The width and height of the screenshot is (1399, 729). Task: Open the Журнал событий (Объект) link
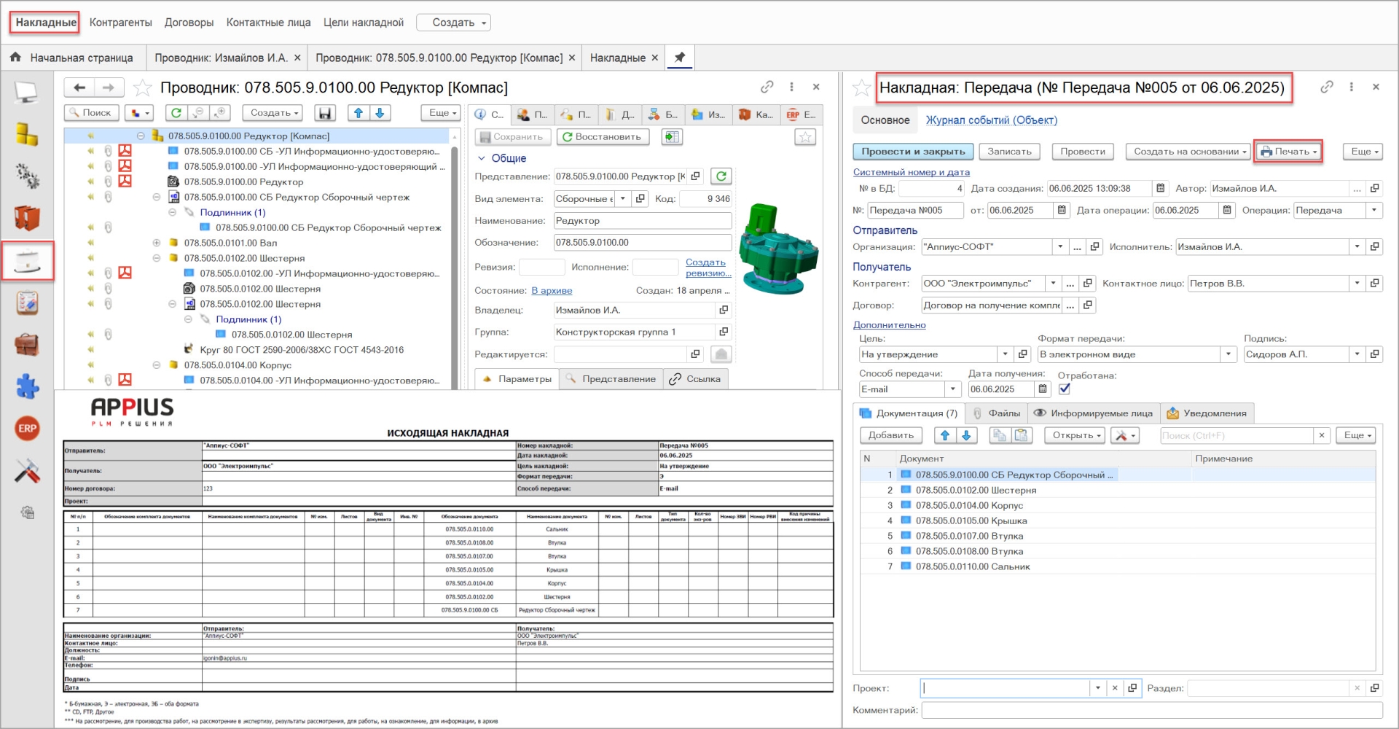pos(991,120)
